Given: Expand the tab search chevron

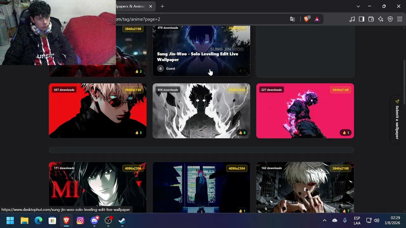Looking at the screenshot, I should tap(358, 6).
